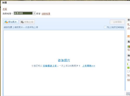Click the 添加照片 toolbar button

[11, 22]
